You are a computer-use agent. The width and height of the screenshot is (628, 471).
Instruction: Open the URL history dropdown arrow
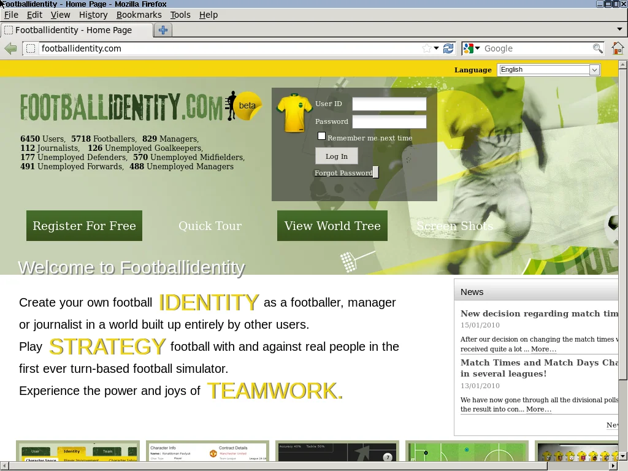(437, 48)
